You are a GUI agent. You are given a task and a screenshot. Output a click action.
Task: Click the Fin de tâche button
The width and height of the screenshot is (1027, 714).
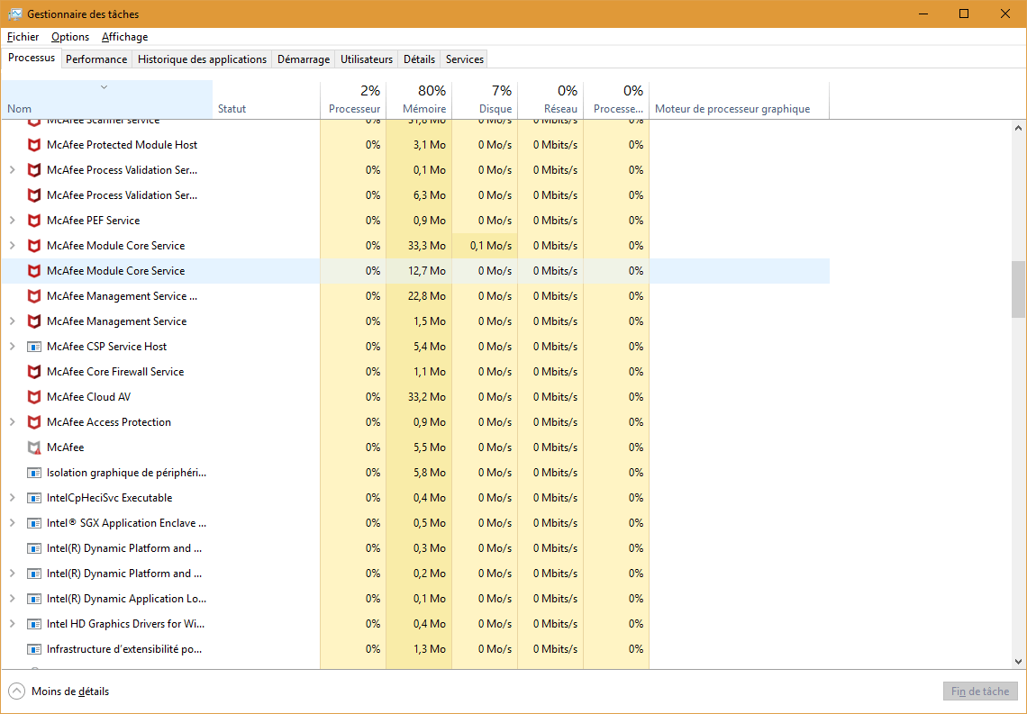pos(980,691)
